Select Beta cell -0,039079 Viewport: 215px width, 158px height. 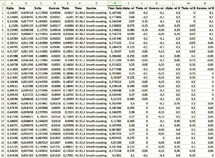pos(26,125)
